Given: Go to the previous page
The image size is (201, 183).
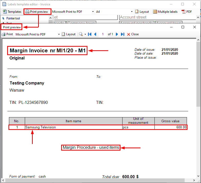Looking at the screenshot, I should click(95, 34).
